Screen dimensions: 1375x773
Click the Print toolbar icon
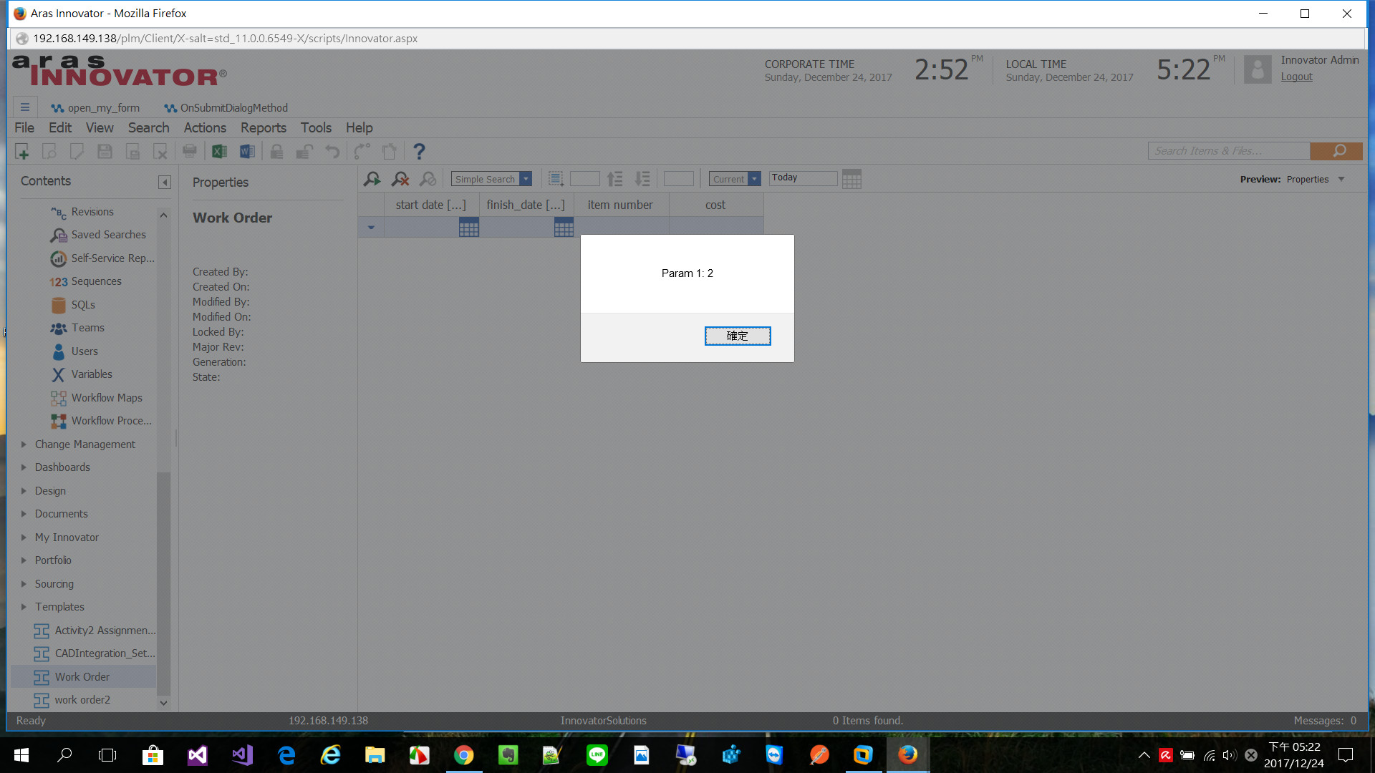point(190,152)
